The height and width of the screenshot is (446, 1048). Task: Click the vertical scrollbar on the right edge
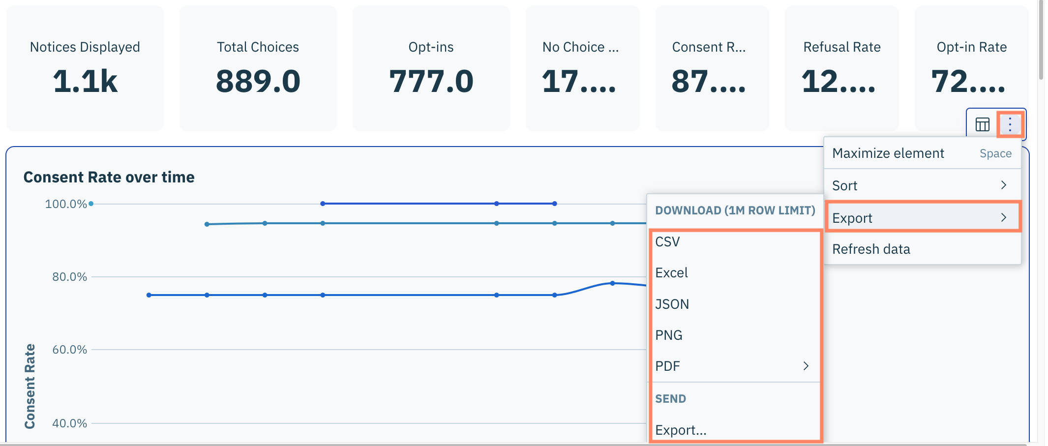coord(1041,39)
